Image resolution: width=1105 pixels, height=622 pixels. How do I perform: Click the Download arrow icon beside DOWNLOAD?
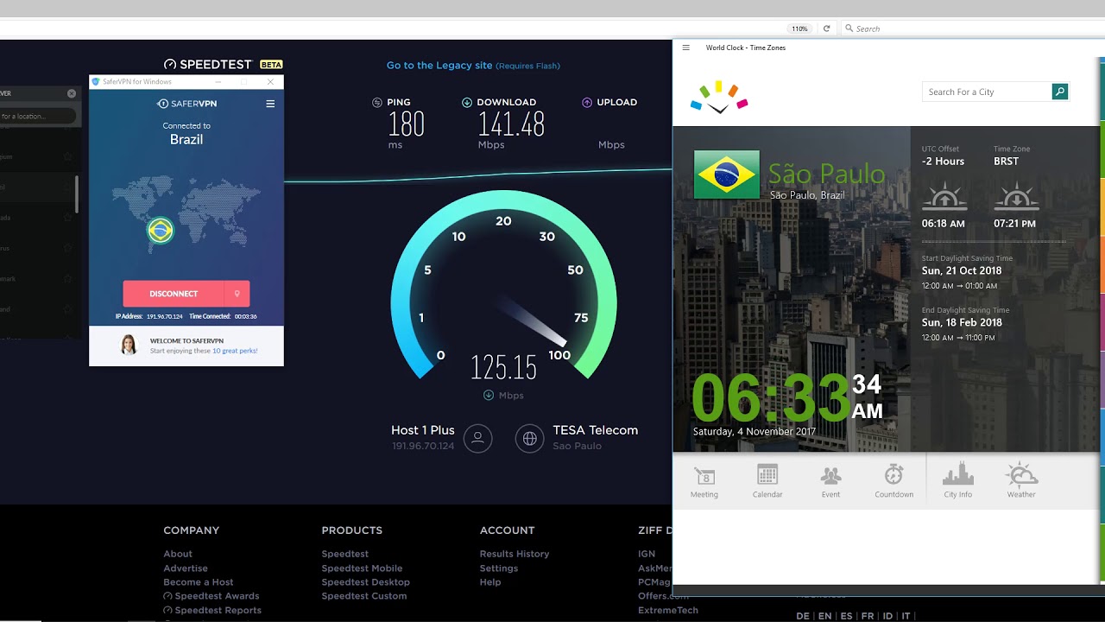tap(467, 102)
